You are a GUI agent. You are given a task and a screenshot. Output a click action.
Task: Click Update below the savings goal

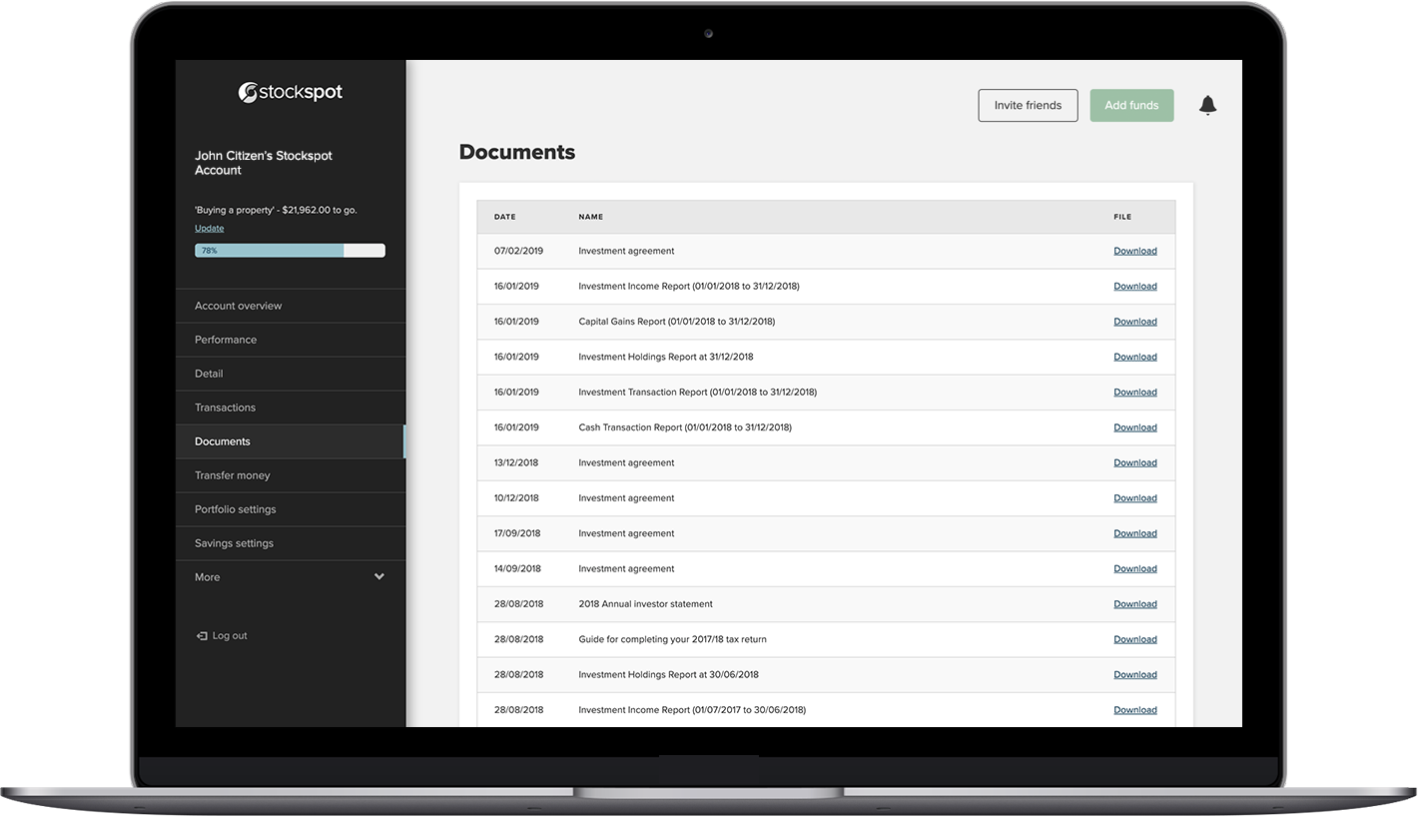(x=209, y=228)
